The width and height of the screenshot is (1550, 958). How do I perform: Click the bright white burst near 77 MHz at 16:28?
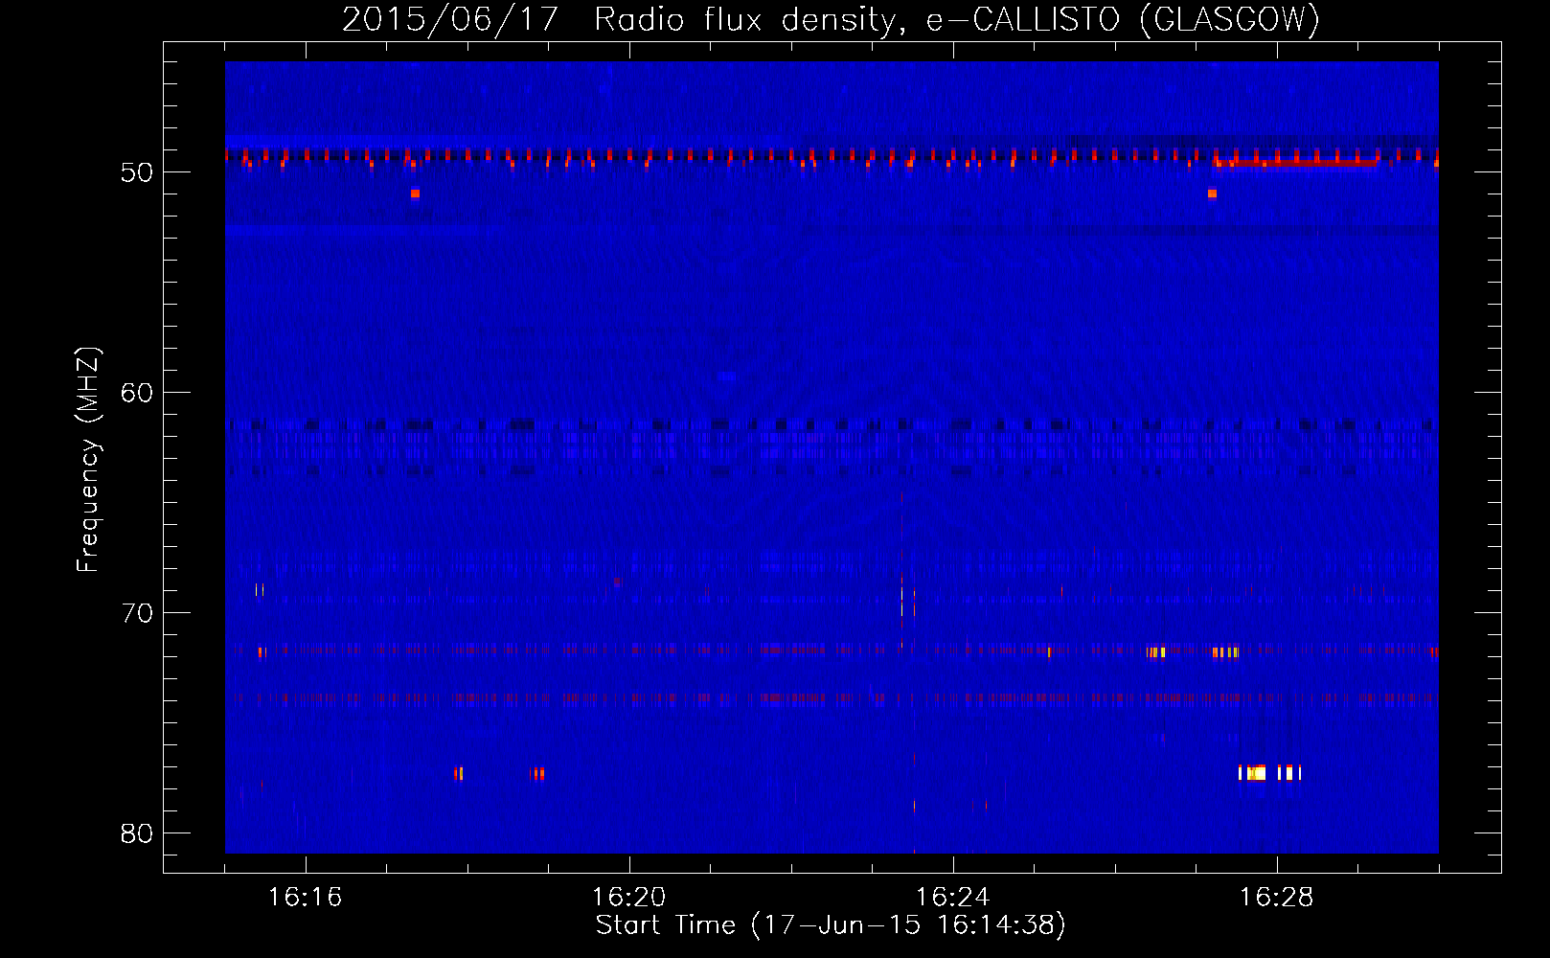[x=1269, y=773]
